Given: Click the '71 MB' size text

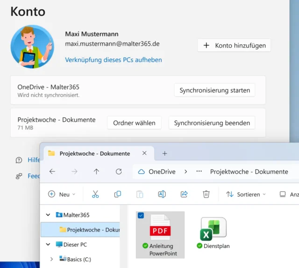Looking at the screenshot, I should [x=25, y=128].
